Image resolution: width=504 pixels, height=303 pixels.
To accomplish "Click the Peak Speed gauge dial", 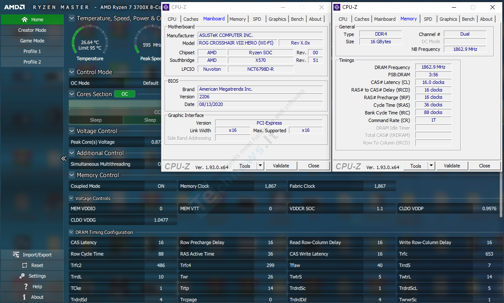I will tap(148, 40).
